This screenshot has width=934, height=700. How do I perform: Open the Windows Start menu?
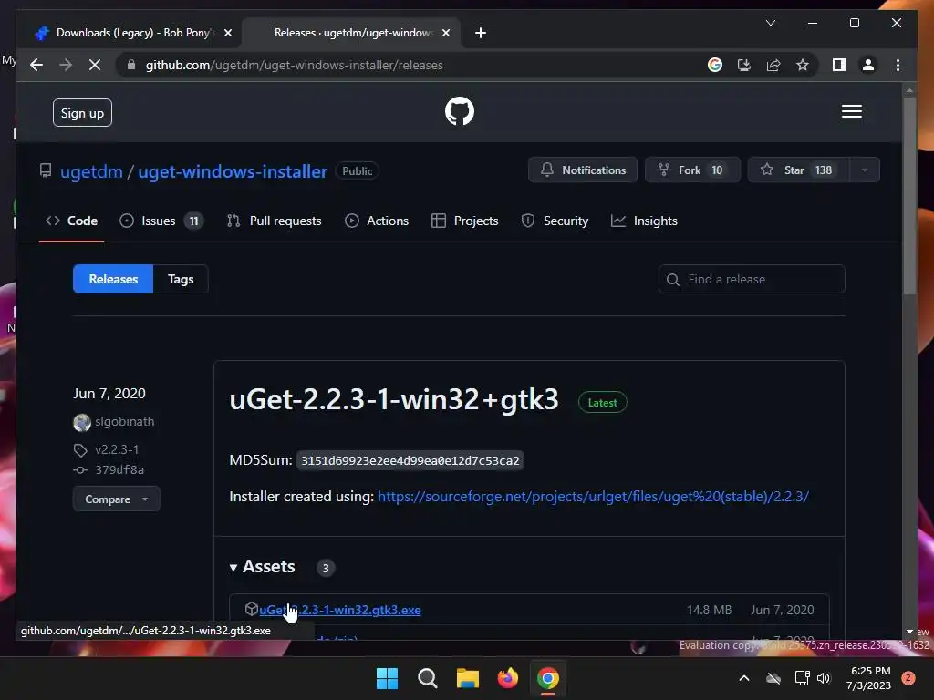coord(387,678)
